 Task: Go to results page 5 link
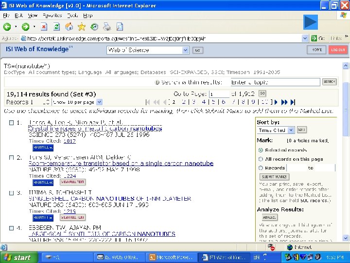tap(213, 102)
